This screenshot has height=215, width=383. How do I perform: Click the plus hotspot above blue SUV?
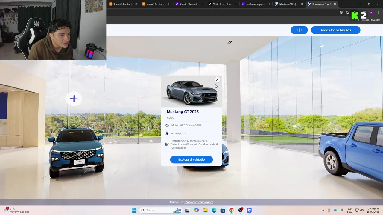(74, 99)
